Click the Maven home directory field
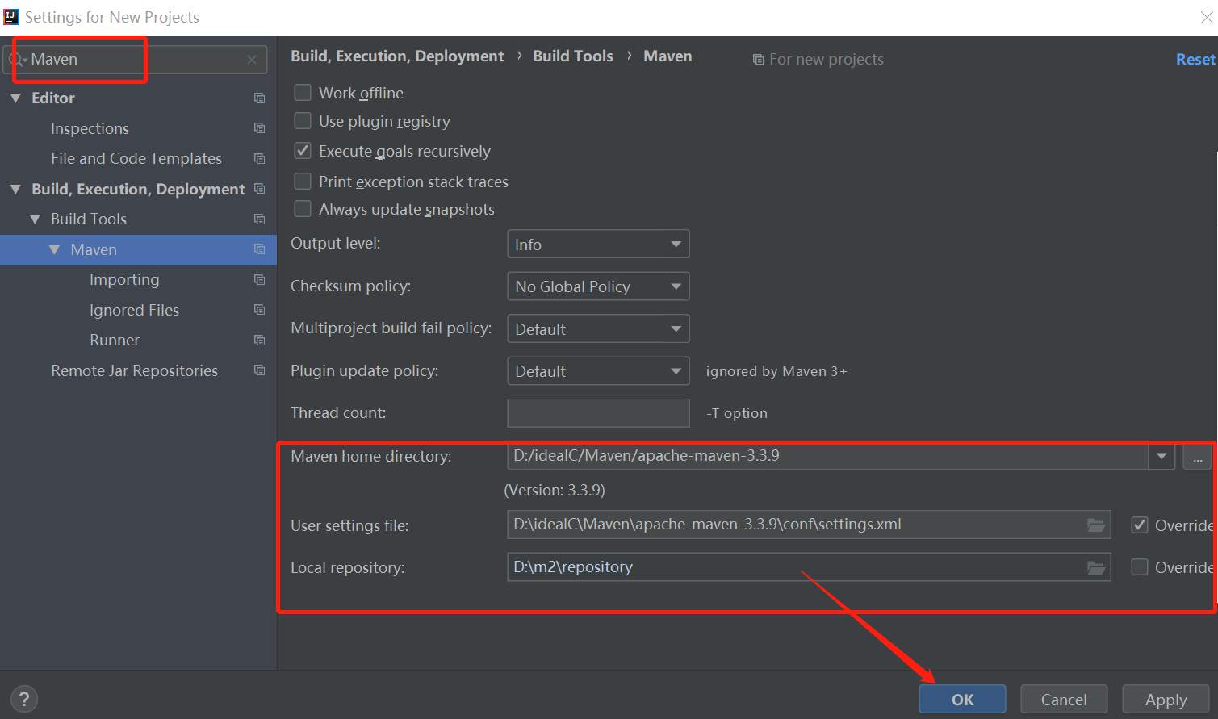1218x719 pixels. [828, 456]
